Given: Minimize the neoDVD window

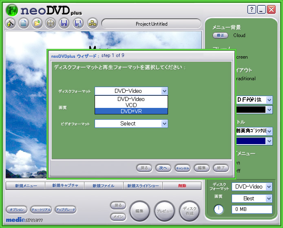Looking at the screenshot, I should 261,9.
